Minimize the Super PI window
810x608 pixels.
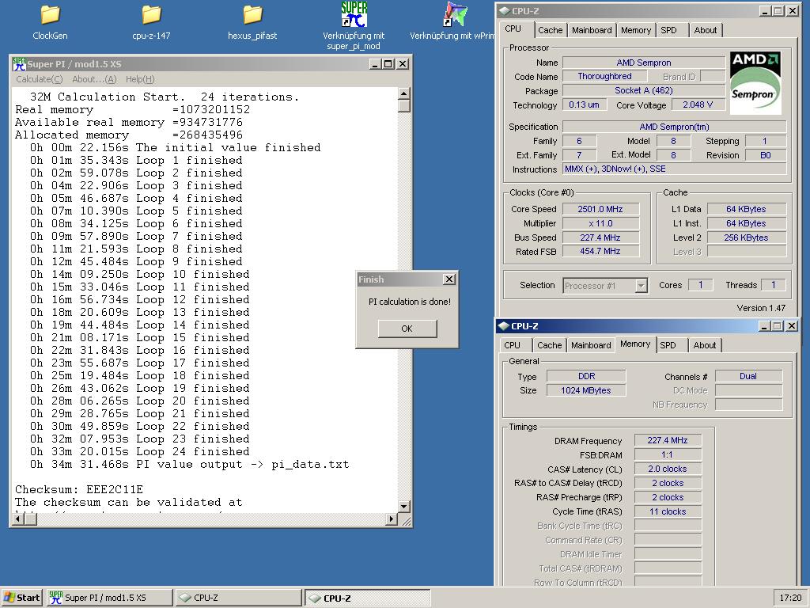point(376,63)
